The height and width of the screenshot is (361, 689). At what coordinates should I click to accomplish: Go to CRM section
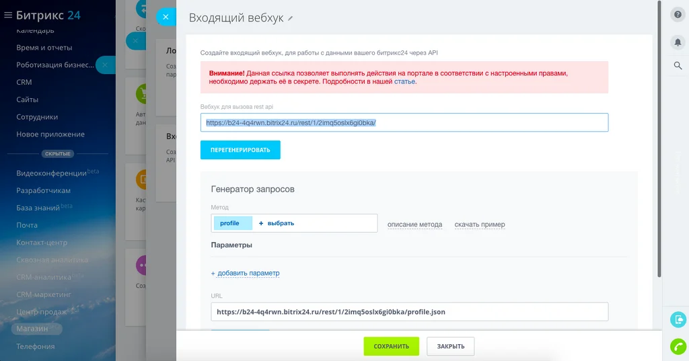pos(24,82)
